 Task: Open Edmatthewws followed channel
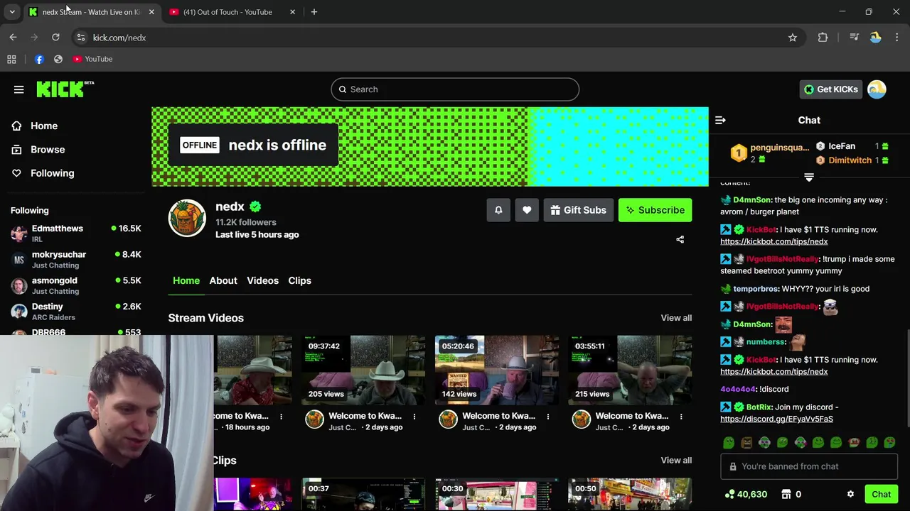(x=75, y=233)
